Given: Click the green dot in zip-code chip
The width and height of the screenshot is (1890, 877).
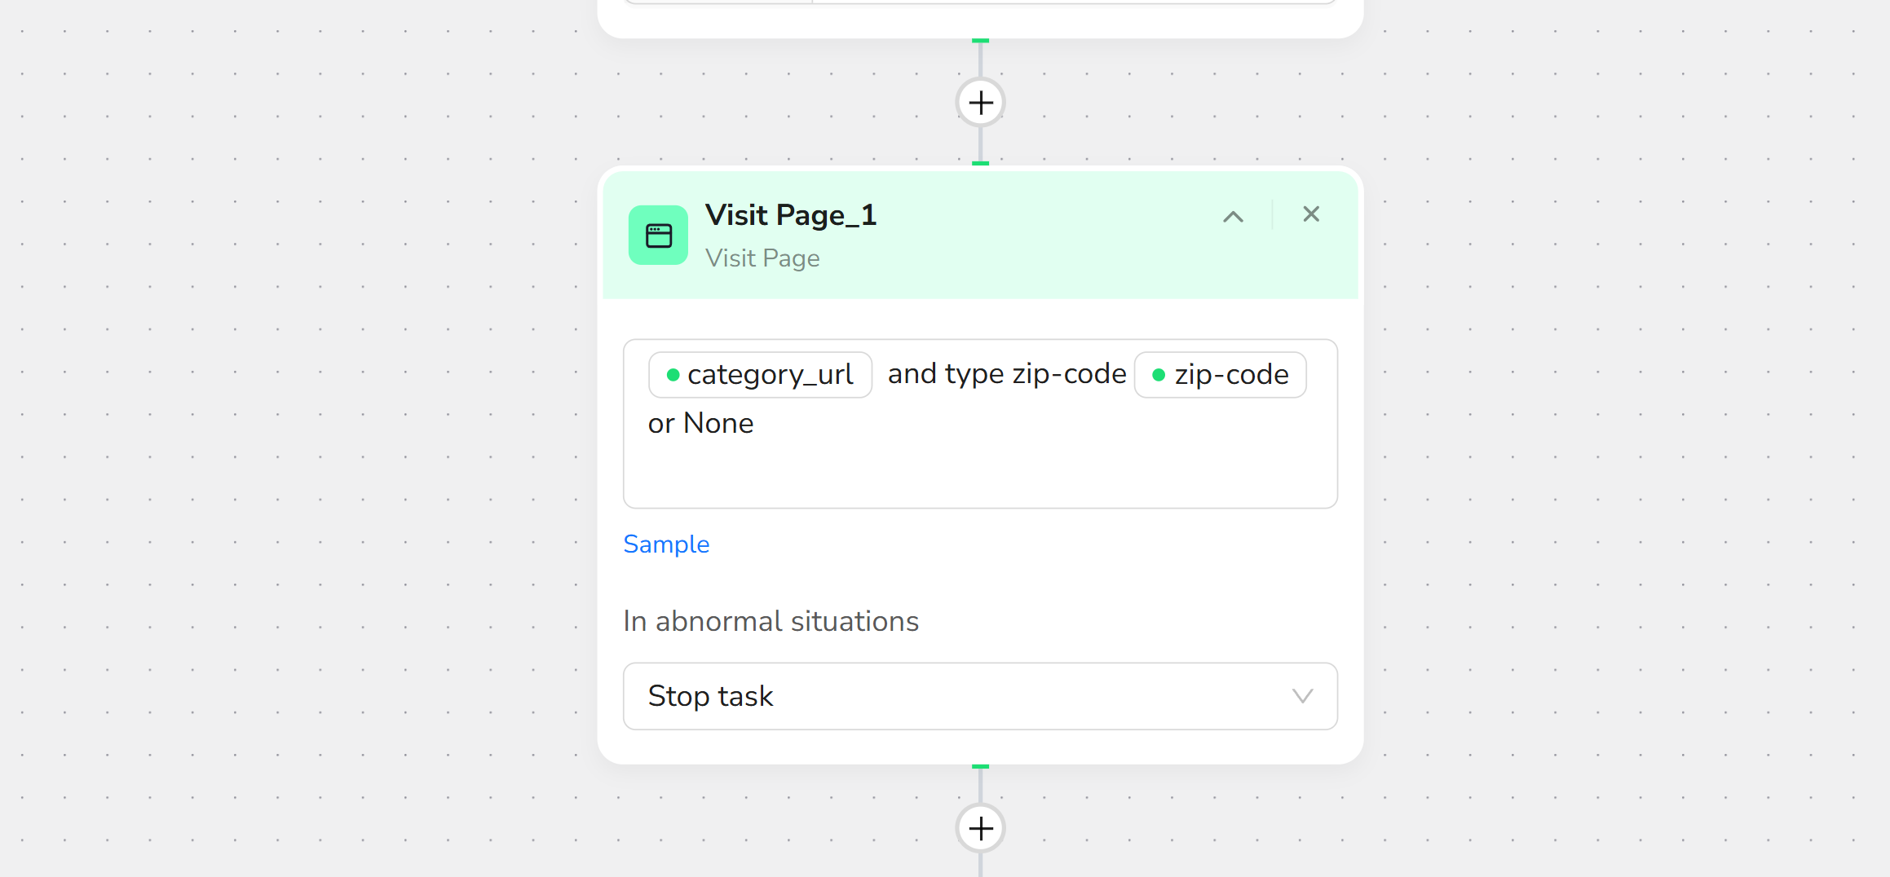Looking at the screenshot, I should click(x=1158, y=375).
